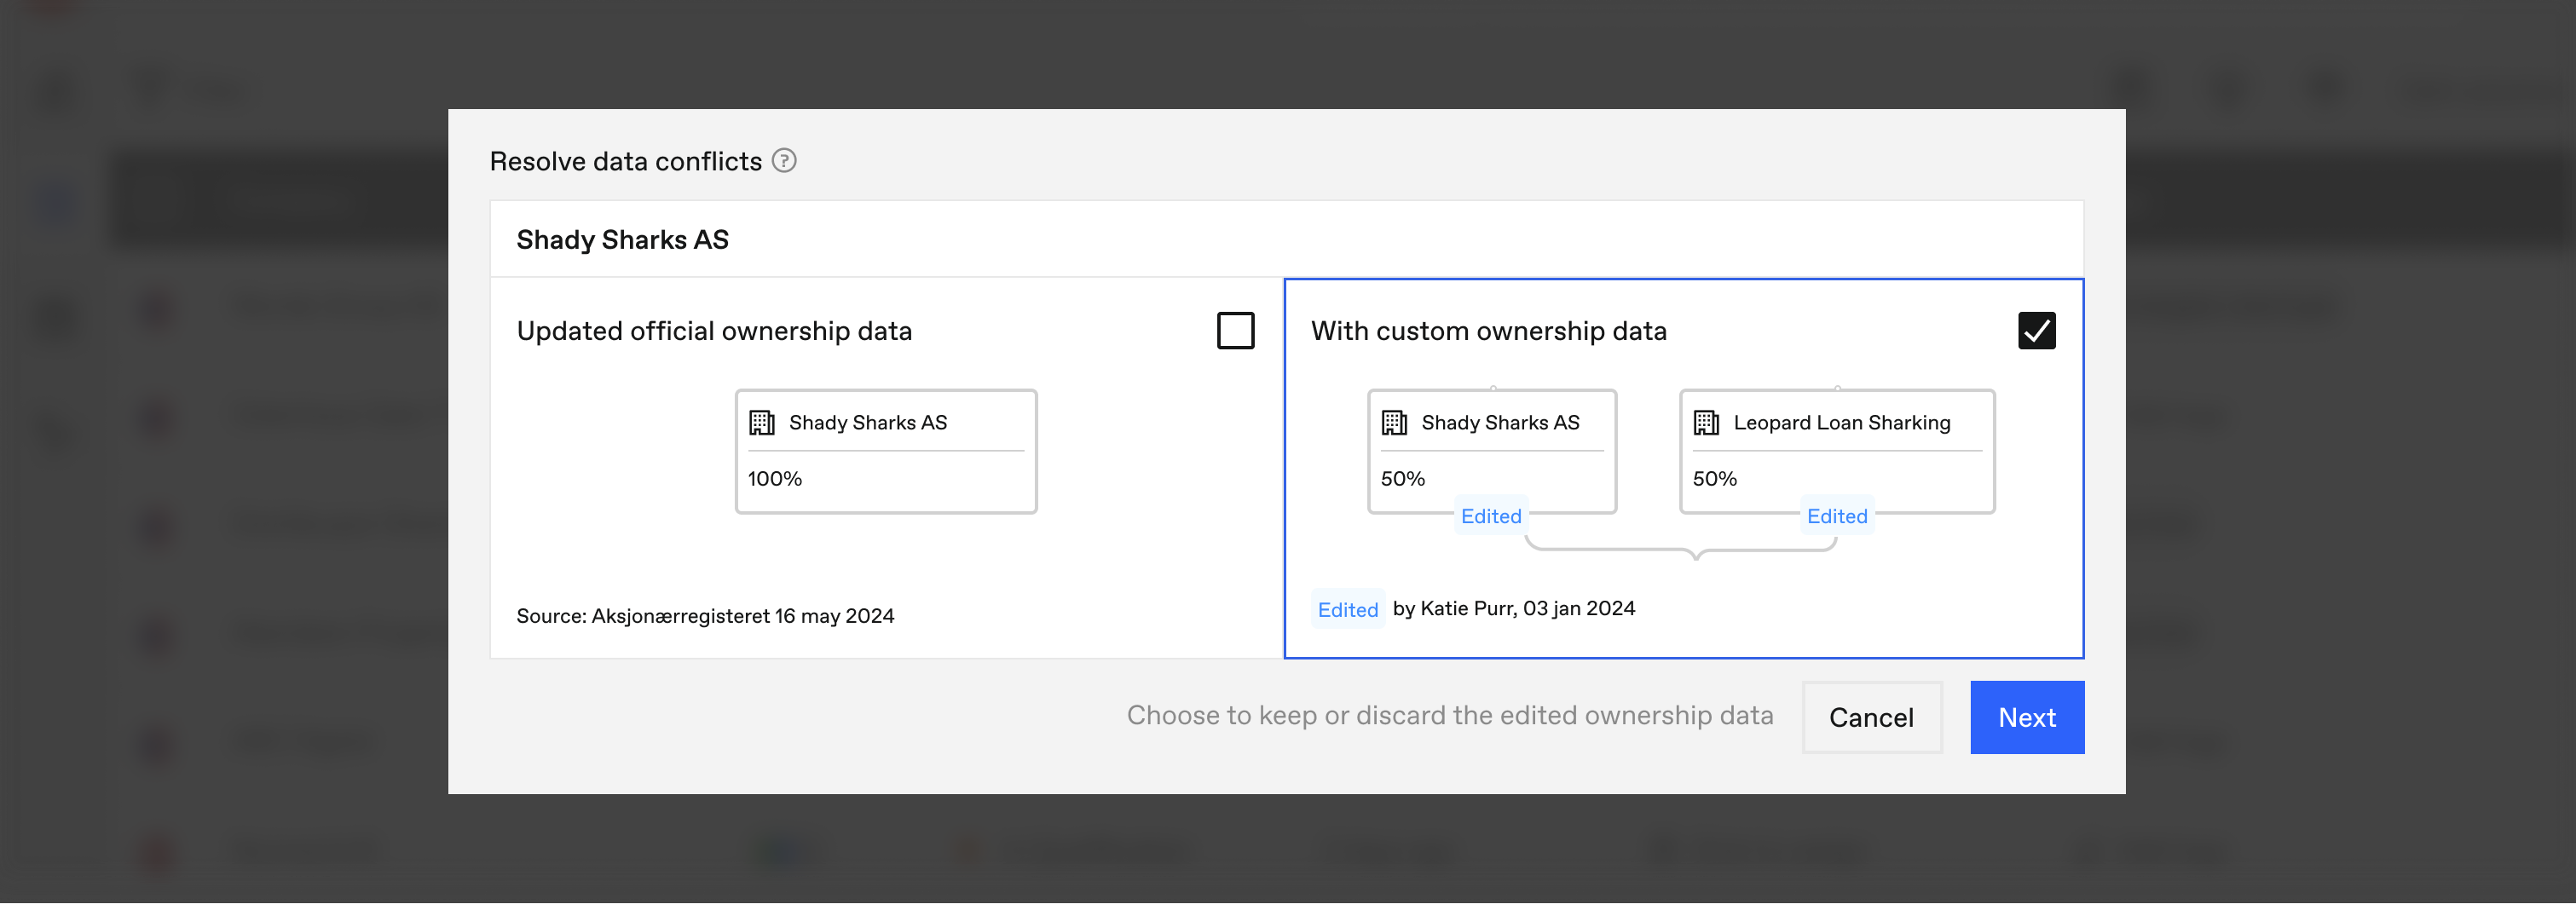Click Edited badge under 50% Shady Sharks card
Image resolution: width=2576 pixels, height=910 pixels.
click(1491, 516)
